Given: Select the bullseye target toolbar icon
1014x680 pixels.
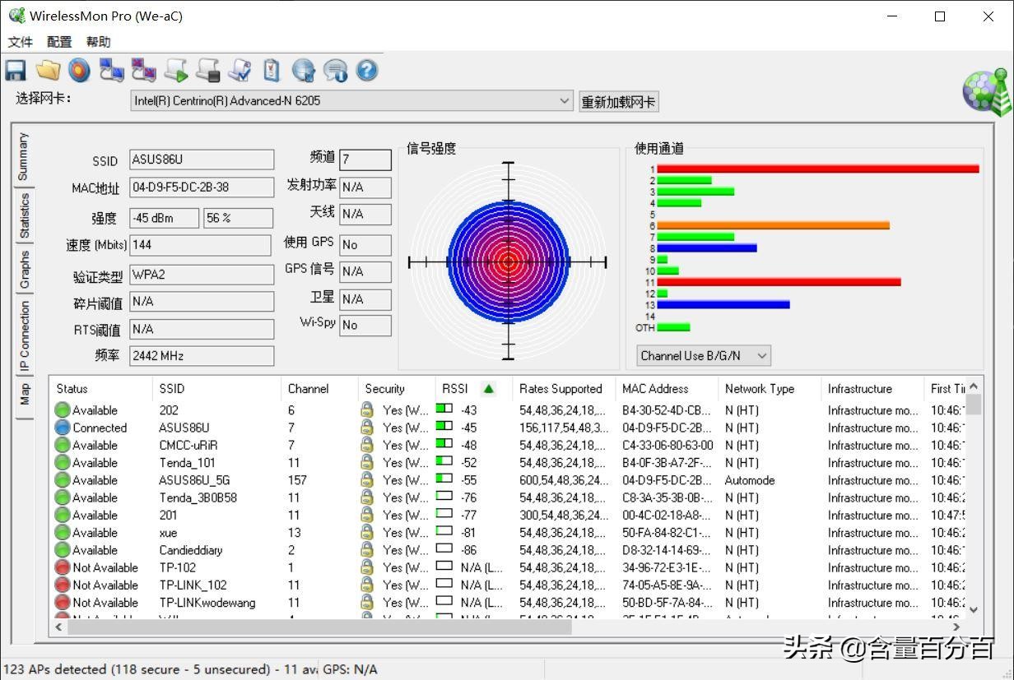Looking at the screenshot, I should [x=79, y=71].
